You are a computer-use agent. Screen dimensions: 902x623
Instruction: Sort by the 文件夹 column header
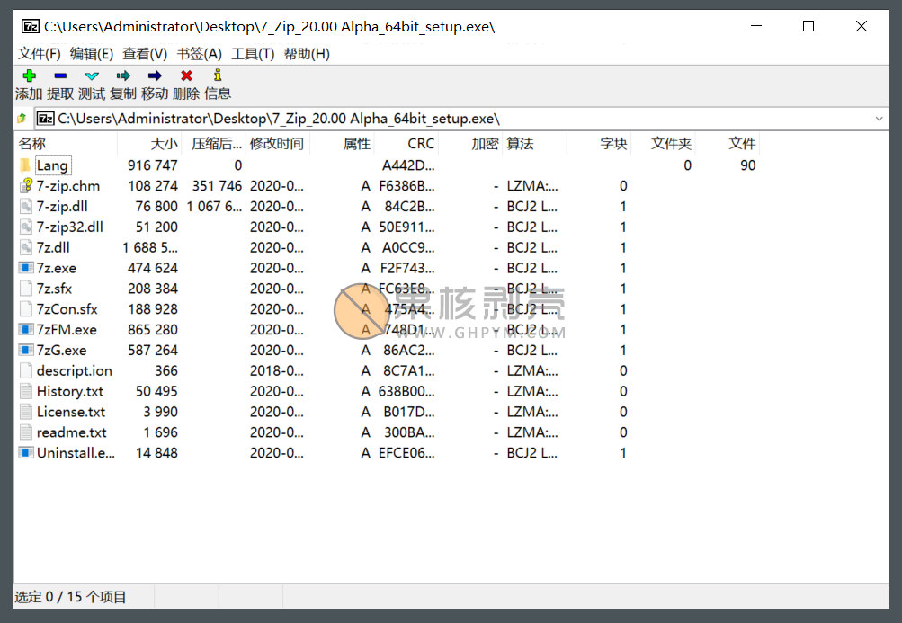tap(664, 144)
